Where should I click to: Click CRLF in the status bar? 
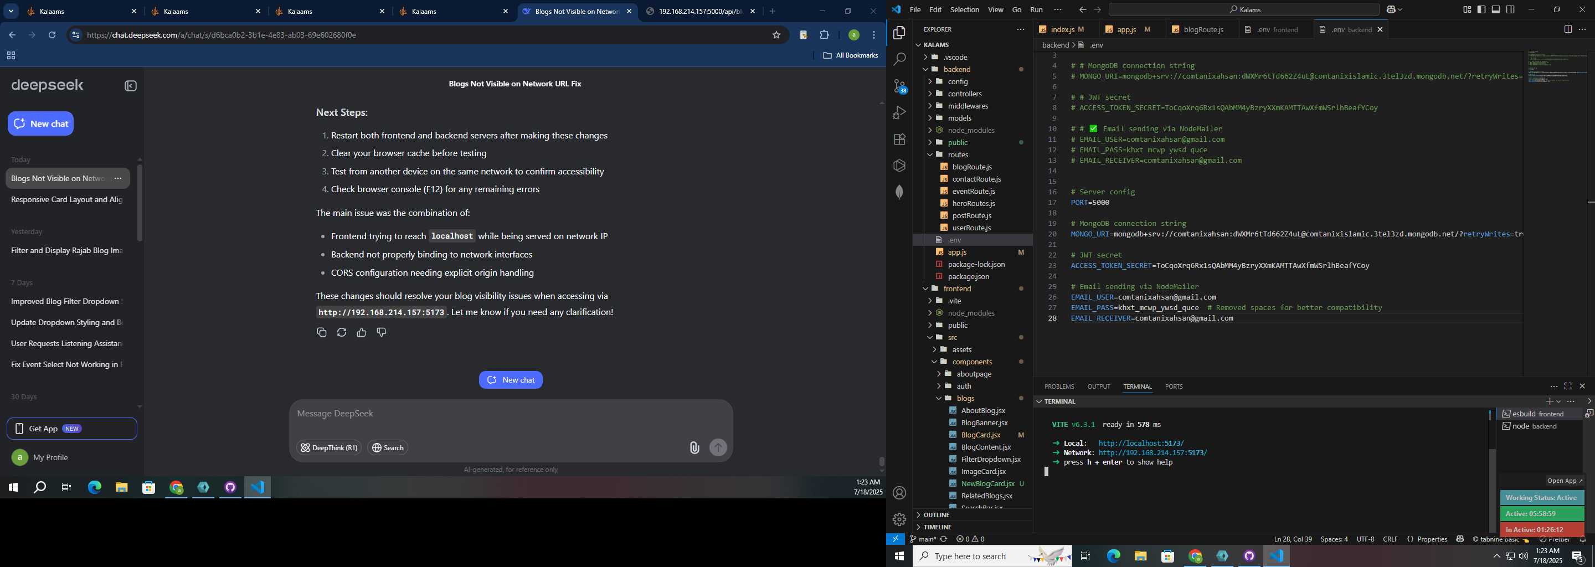point(1390,539)
